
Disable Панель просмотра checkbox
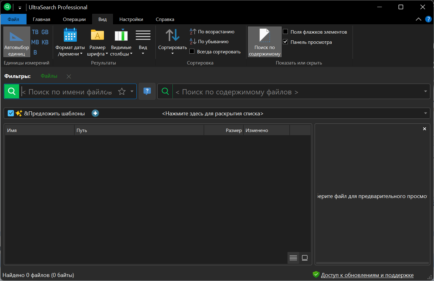point(285,42)
